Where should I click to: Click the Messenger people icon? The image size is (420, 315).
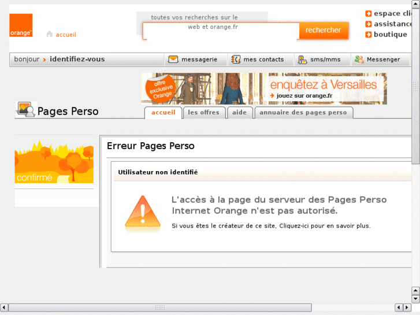click(359, 60)
